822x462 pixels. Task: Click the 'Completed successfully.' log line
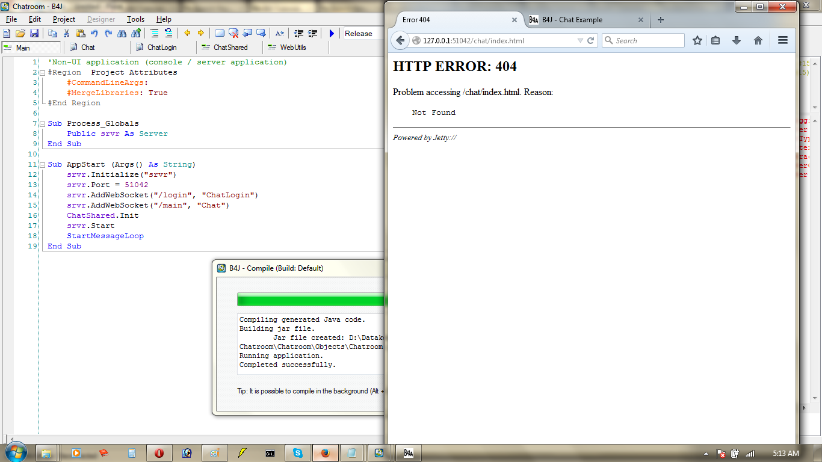coord(288,365)
